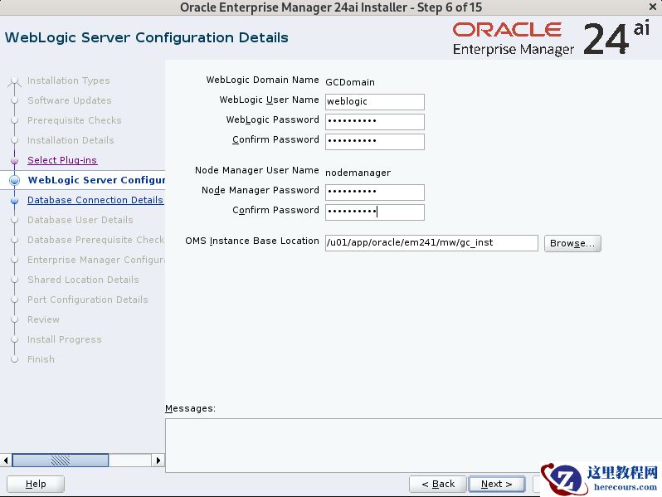Select the WebLogic Password field
662x497 pixels.
[374, 122]
